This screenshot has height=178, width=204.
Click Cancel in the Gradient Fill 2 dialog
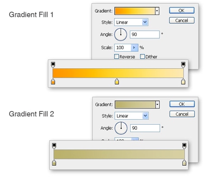click(182, 114)
